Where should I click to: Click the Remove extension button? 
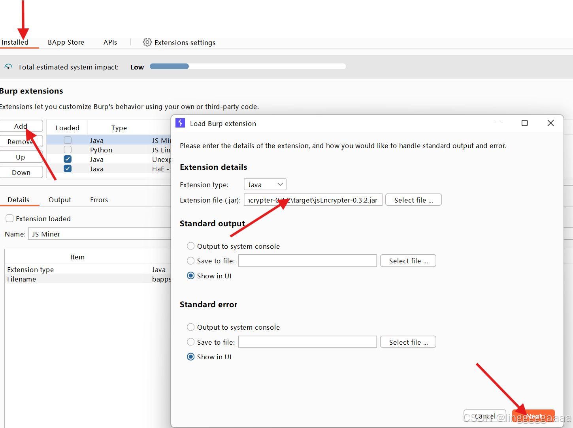coord(21,141)
